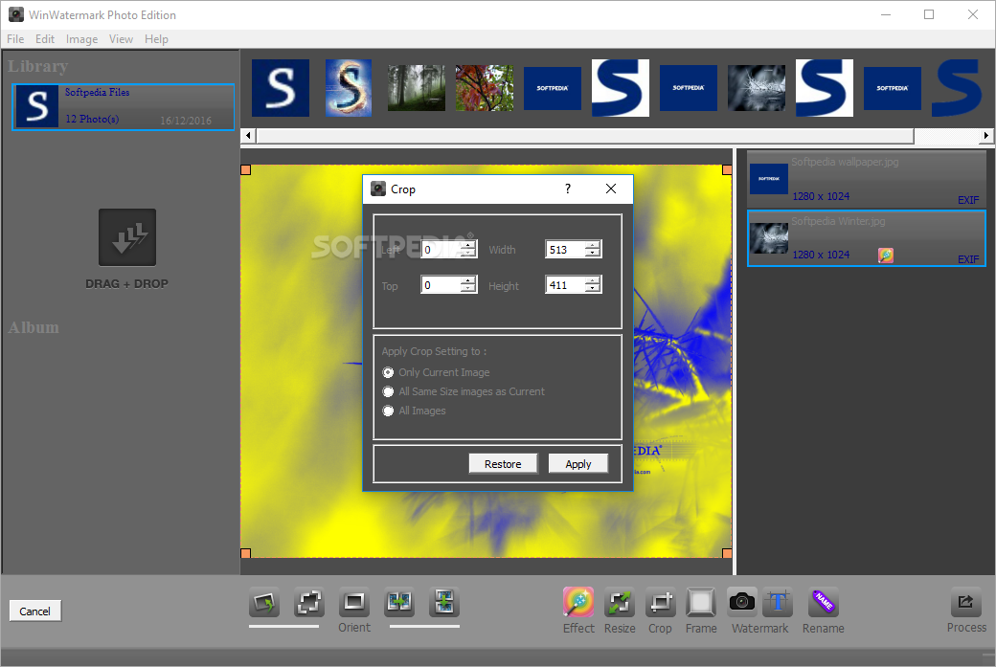Select Softpedia Files album in Library
This screenshot has width=996, height=667.
point(124,106)
